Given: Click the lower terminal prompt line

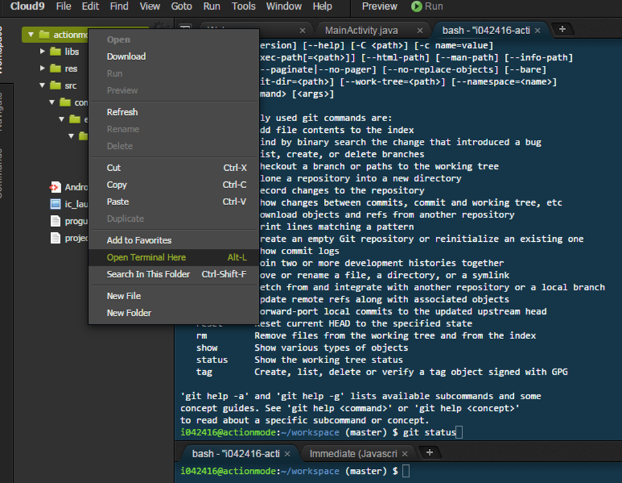Looking at the screenshot, I should click(x=295, y=471).
